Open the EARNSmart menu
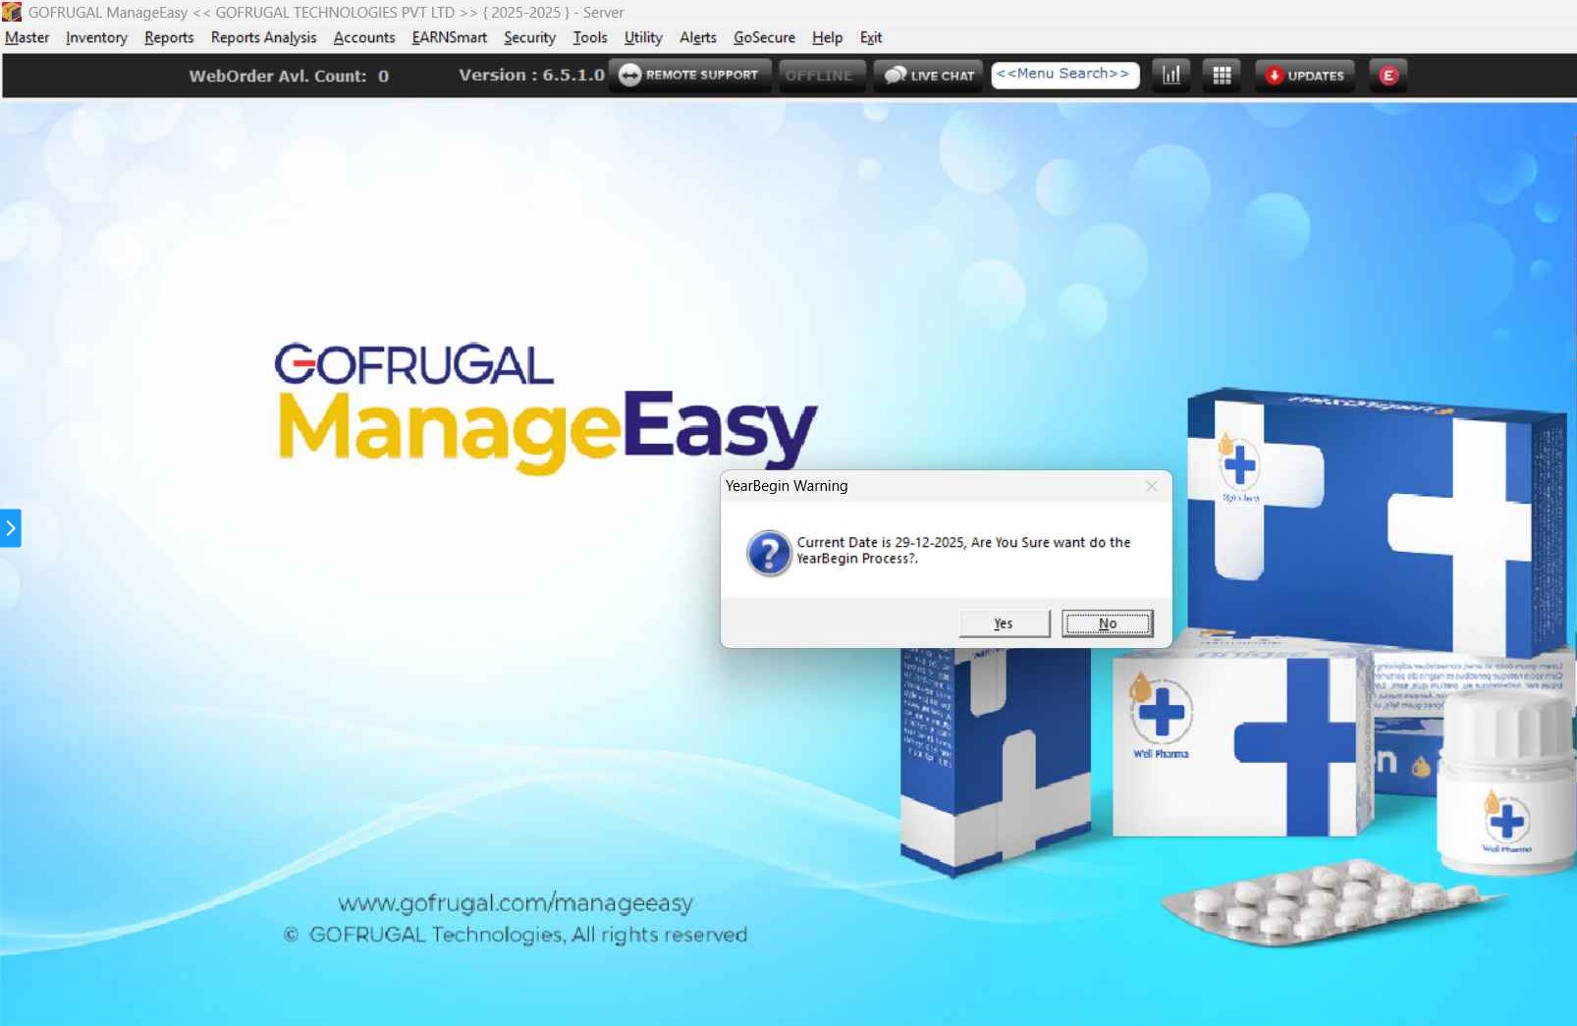Viewport: 1577px width, 1026px height. click(450, 37)
